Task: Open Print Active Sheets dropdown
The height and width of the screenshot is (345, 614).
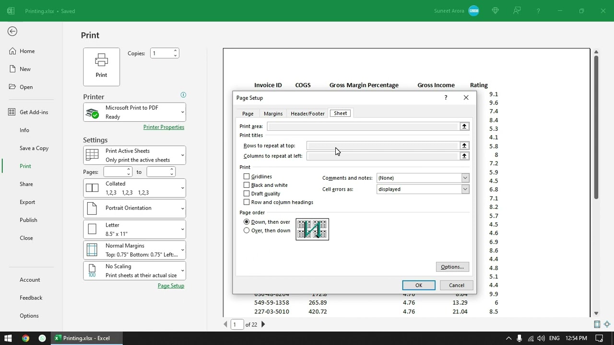Action: coord(134,155)
